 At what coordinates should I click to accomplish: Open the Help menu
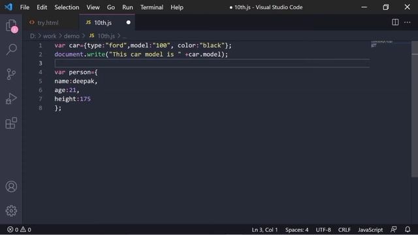[x=177, y=7]
